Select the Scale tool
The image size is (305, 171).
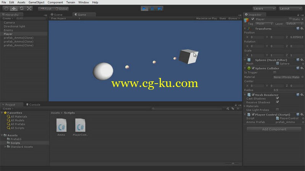[29, 8]
